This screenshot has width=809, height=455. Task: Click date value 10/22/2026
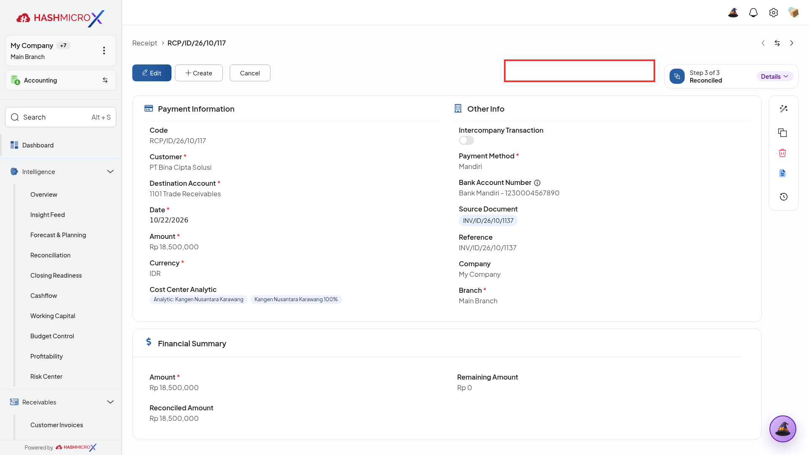[169, 220]
